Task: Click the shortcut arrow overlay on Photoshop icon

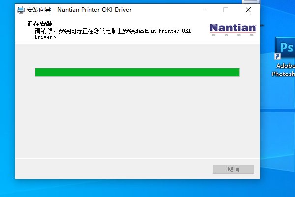Action: (277, 57)
